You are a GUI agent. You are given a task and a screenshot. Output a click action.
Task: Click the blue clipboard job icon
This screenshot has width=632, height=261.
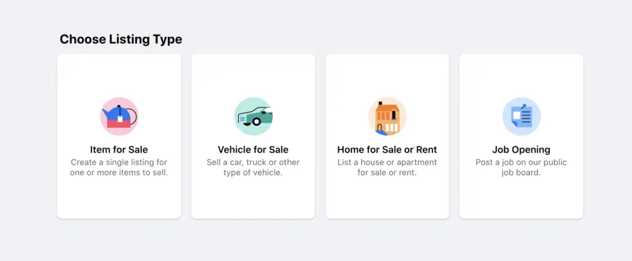(521, 116)
